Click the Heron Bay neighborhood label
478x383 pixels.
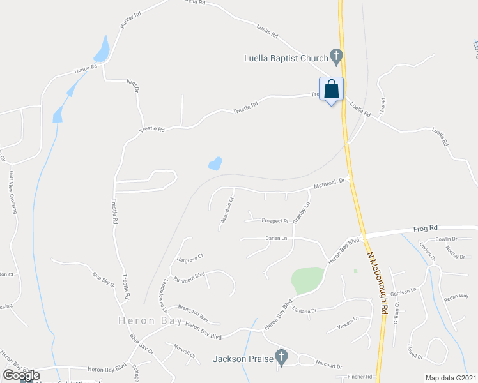(150, 320)
